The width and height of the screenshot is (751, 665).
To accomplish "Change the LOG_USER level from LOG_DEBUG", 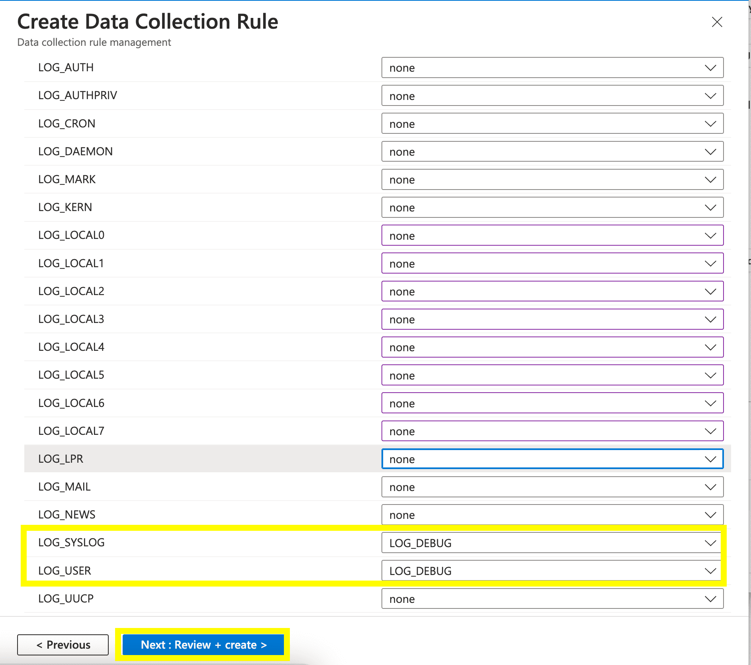I will click(552, 571).
